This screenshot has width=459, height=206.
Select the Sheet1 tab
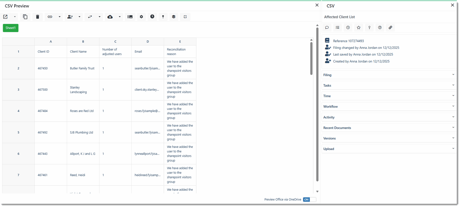[10, 28]
